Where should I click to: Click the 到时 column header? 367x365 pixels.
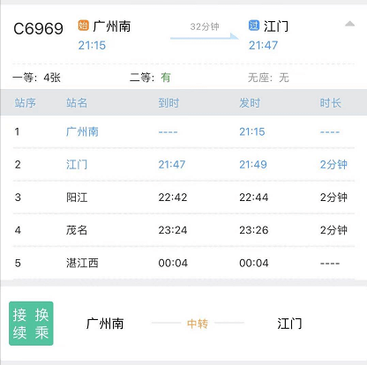(x=169, y=103)
